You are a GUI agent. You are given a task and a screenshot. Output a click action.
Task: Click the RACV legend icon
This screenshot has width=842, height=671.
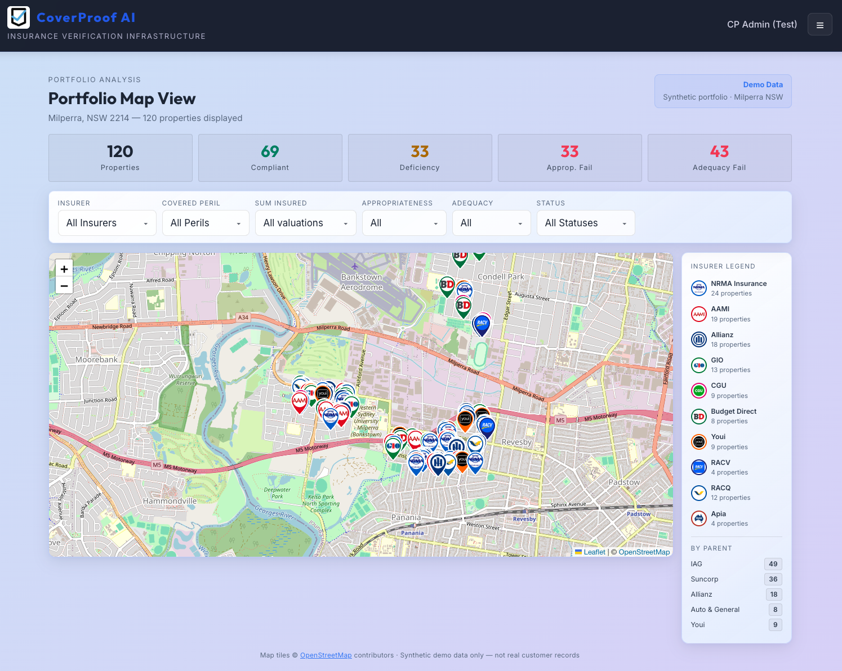click(699, 467)
